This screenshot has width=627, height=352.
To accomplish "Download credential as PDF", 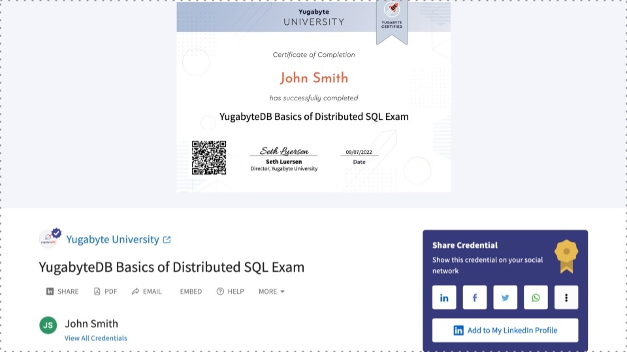I will click(x=106, y=291).
